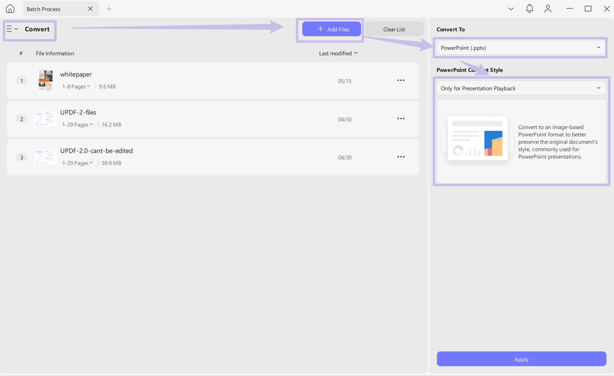The image size is (614, 376).
Task: Click the Apply button
Action: 521,359
